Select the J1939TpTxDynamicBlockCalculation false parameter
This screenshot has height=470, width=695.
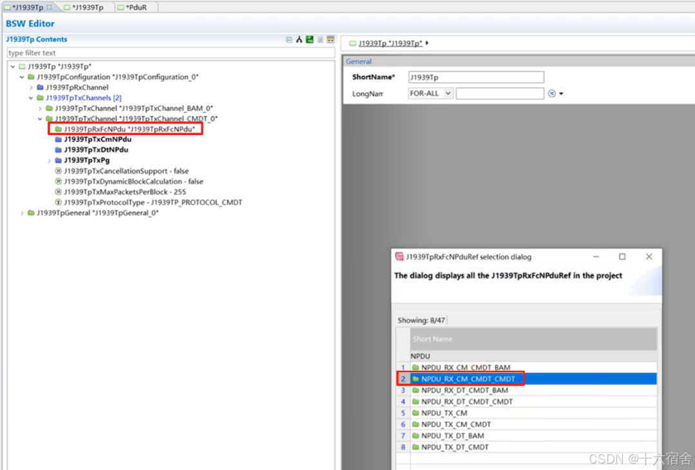point(133,181)
